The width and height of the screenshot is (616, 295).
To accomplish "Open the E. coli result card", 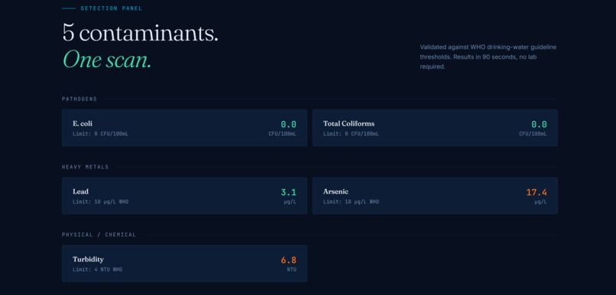I will pos(184,128).
